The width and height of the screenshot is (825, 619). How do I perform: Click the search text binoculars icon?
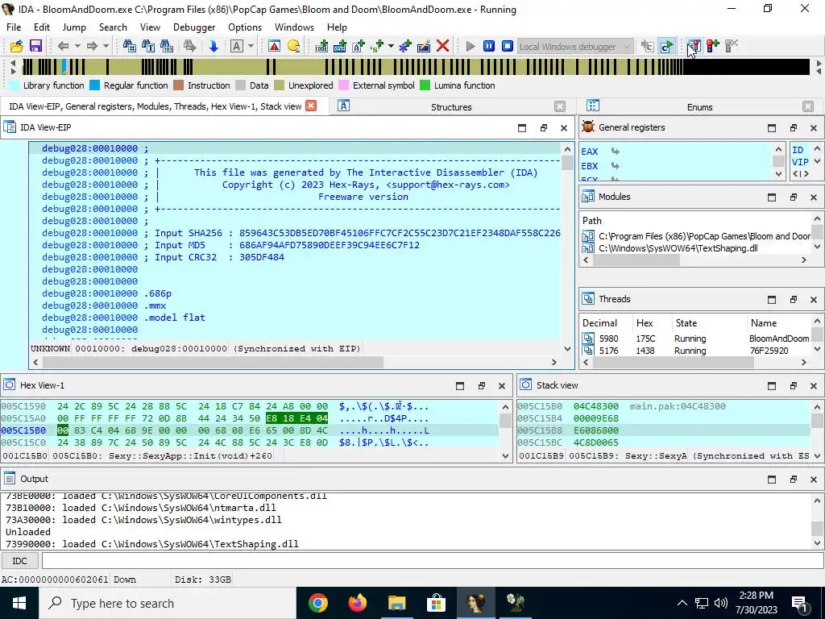point(148,46)
